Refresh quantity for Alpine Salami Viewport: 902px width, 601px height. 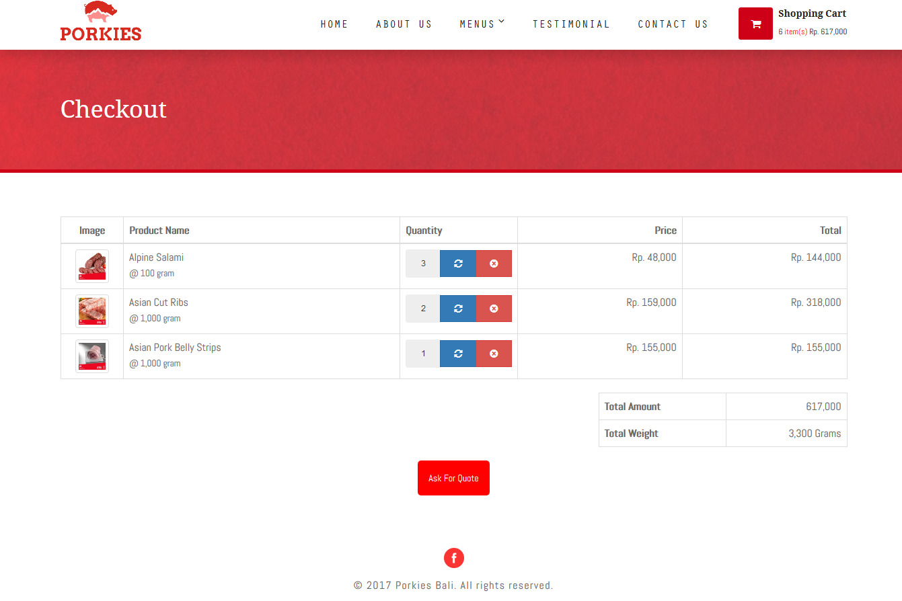[458, 264]
